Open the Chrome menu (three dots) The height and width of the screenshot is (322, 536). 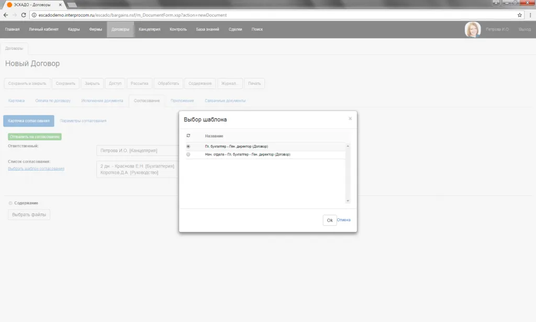[x=529, y=15]
